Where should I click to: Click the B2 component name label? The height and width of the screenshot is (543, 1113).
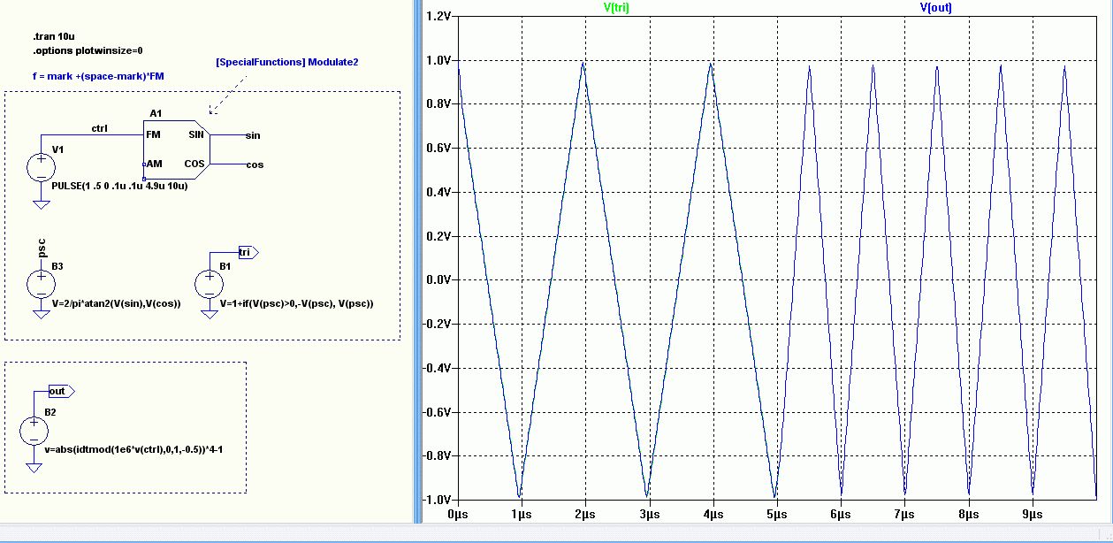50,413
